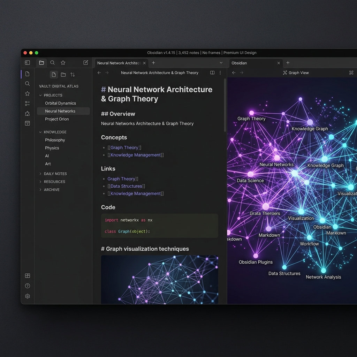Create a new note with pencil icon
The width and height of the screenshot is (357, 357).
coord(86,63)
